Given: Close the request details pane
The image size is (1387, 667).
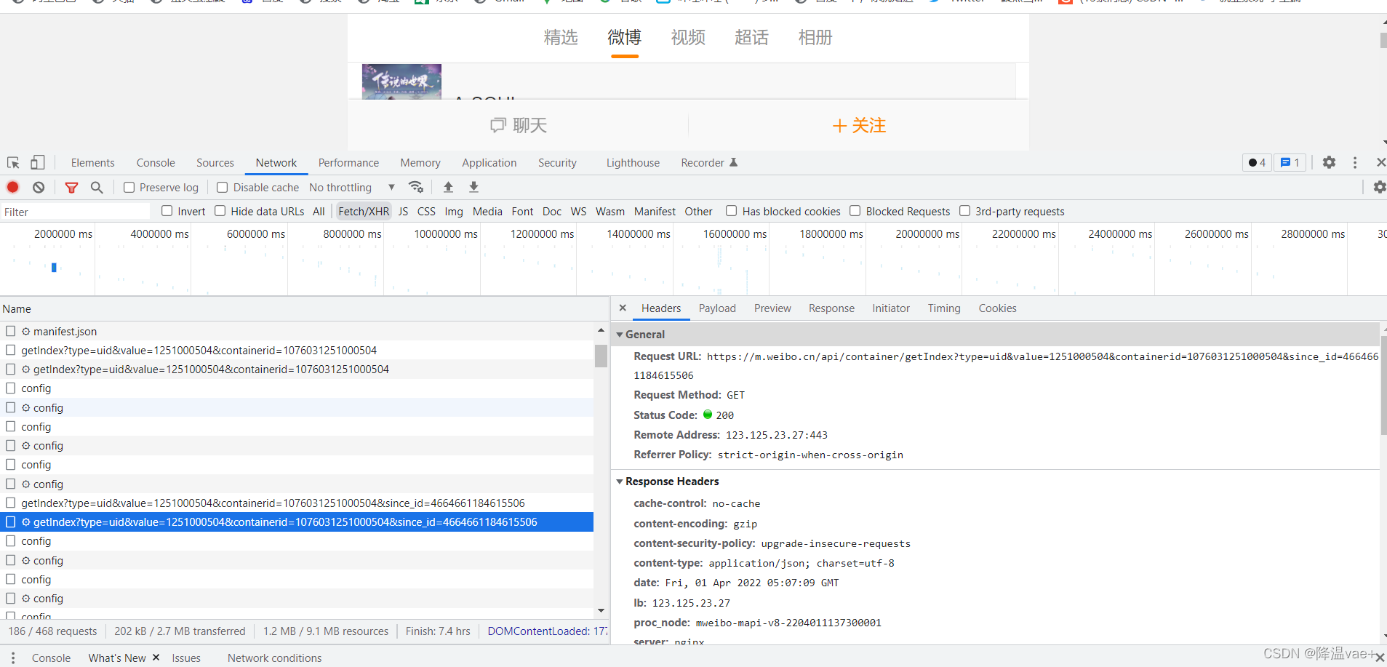Looking at the screenshot, I should [x=623, y=308].
